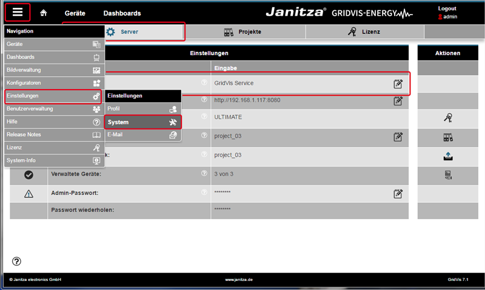This screenshot has width=485, height=290.
Task: Switch to the Projekte tab
Action: (244, 31)
